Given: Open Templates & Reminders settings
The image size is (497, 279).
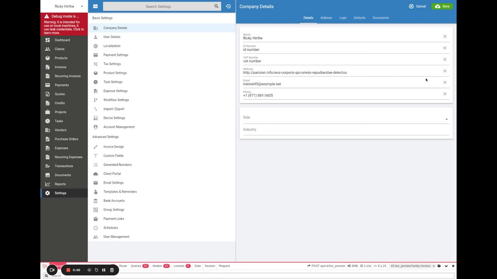Looking at the screenshot, I should 162,192.
